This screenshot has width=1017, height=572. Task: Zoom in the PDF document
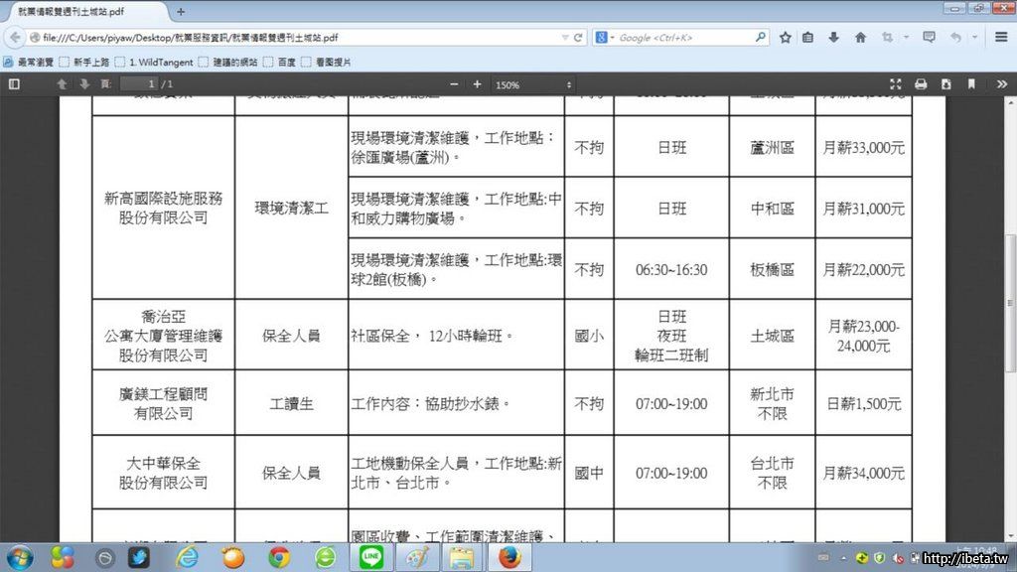point(477,84)
